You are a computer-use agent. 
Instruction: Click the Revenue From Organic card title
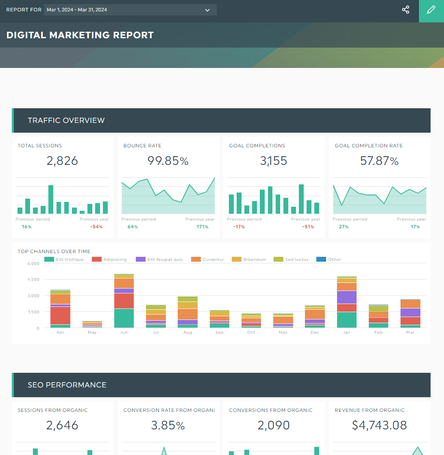coord(370,410)
